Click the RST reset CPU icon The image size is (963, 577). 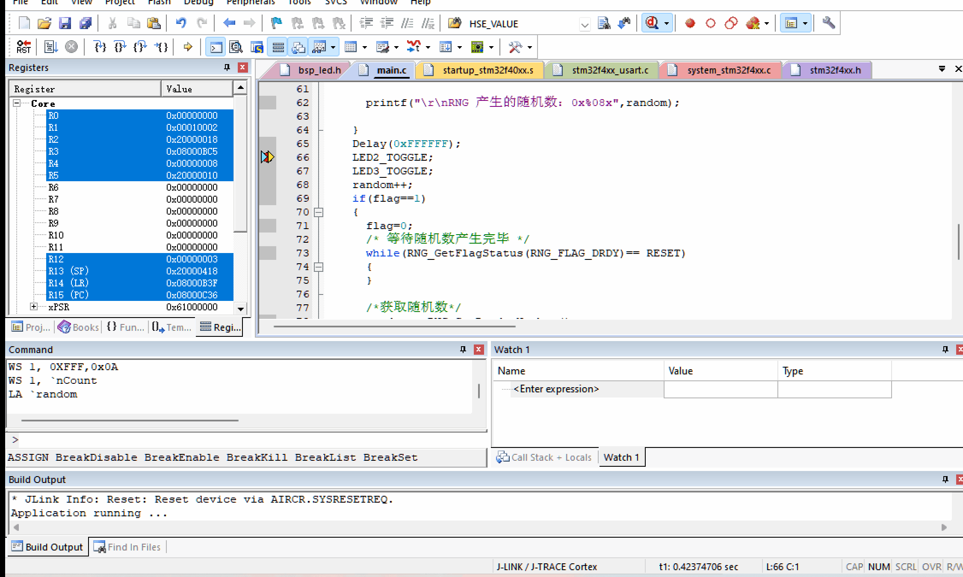[24, 47]
